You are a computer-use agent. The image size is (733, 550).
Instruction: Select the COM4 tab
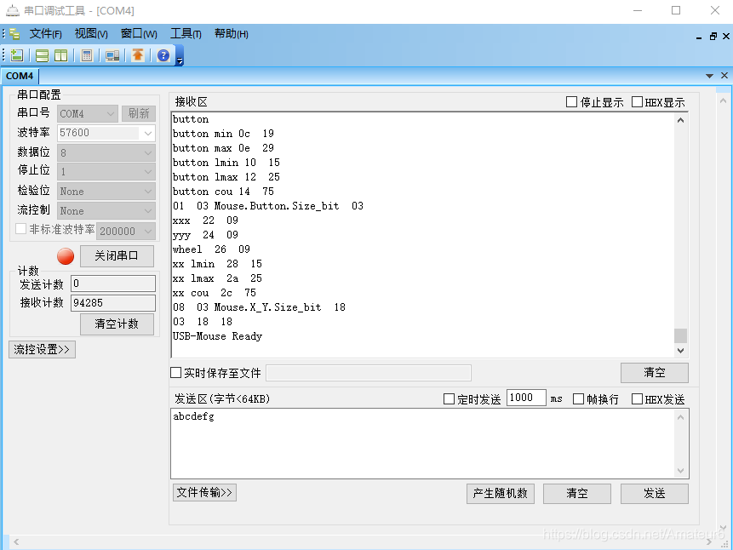[20, 76]
